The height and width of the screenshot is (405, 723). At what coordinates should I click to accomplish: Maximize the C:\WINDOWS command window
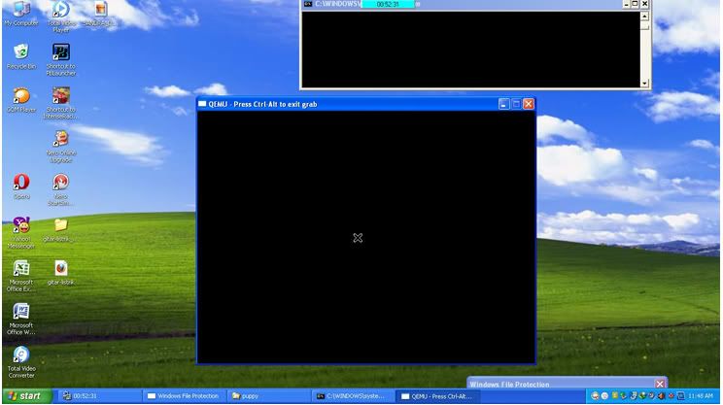[x=635, y=4]
